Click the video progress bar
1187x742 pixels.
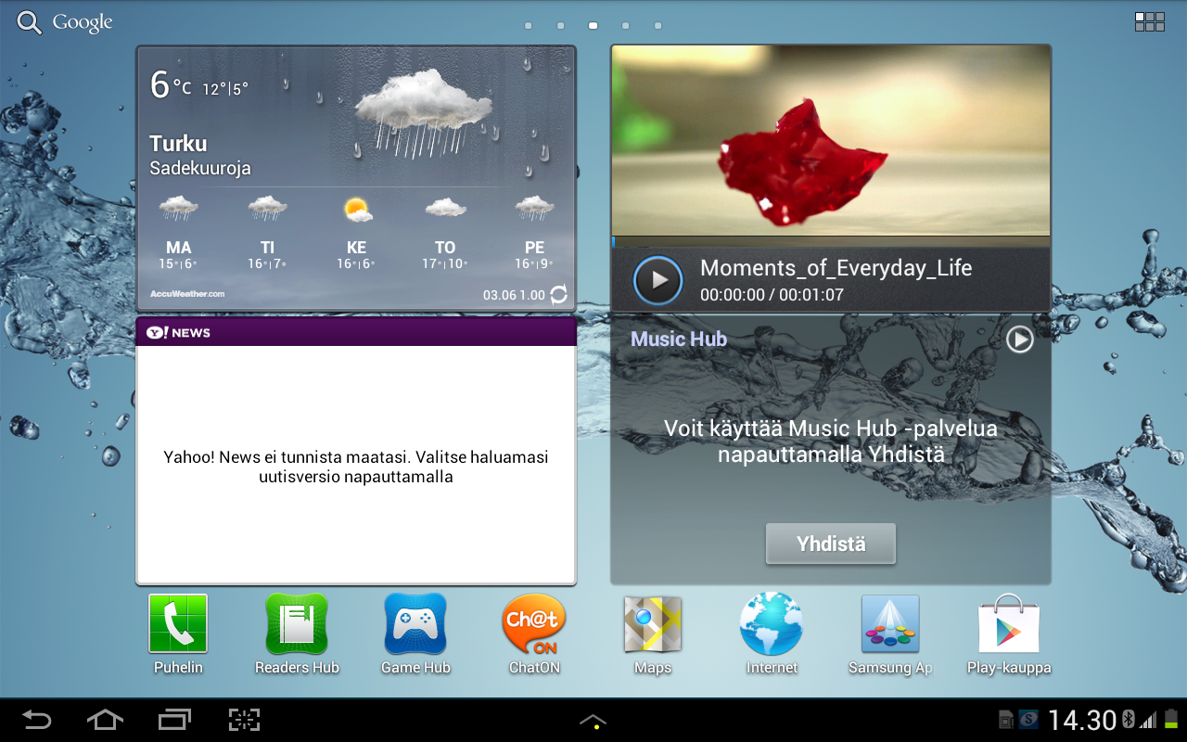[831, 242]
